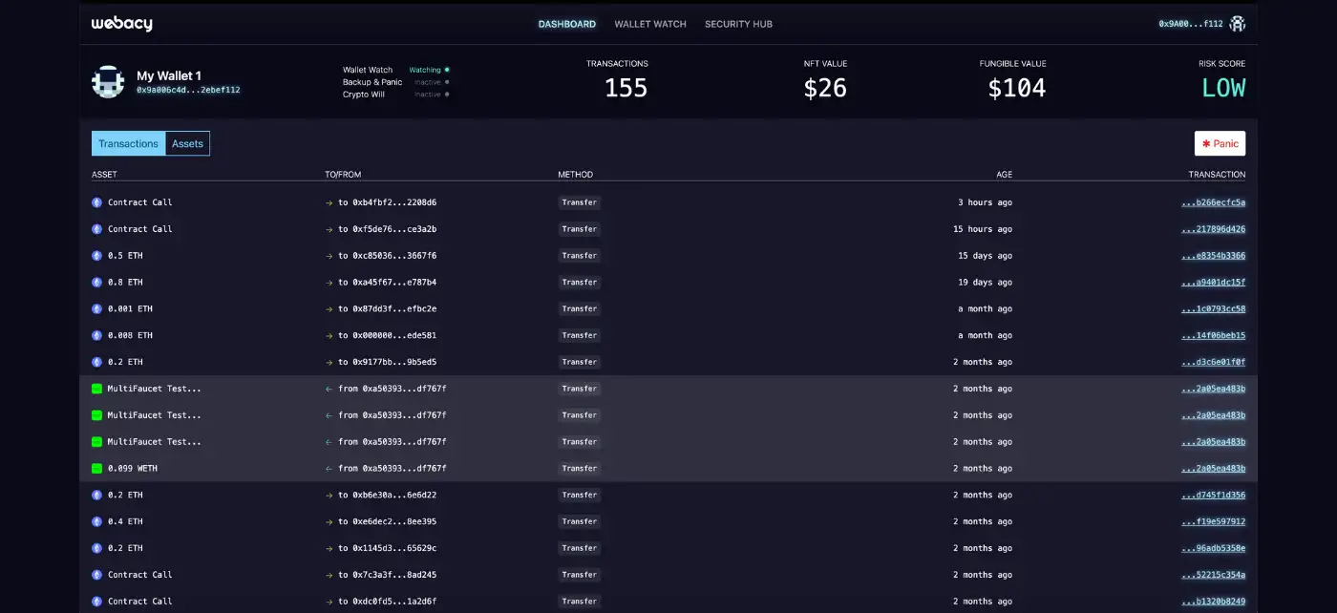Open transaction link ending e8354b3366
Image resolution: width=1337 pixels, height=613 pixels.
(1213, 256)
